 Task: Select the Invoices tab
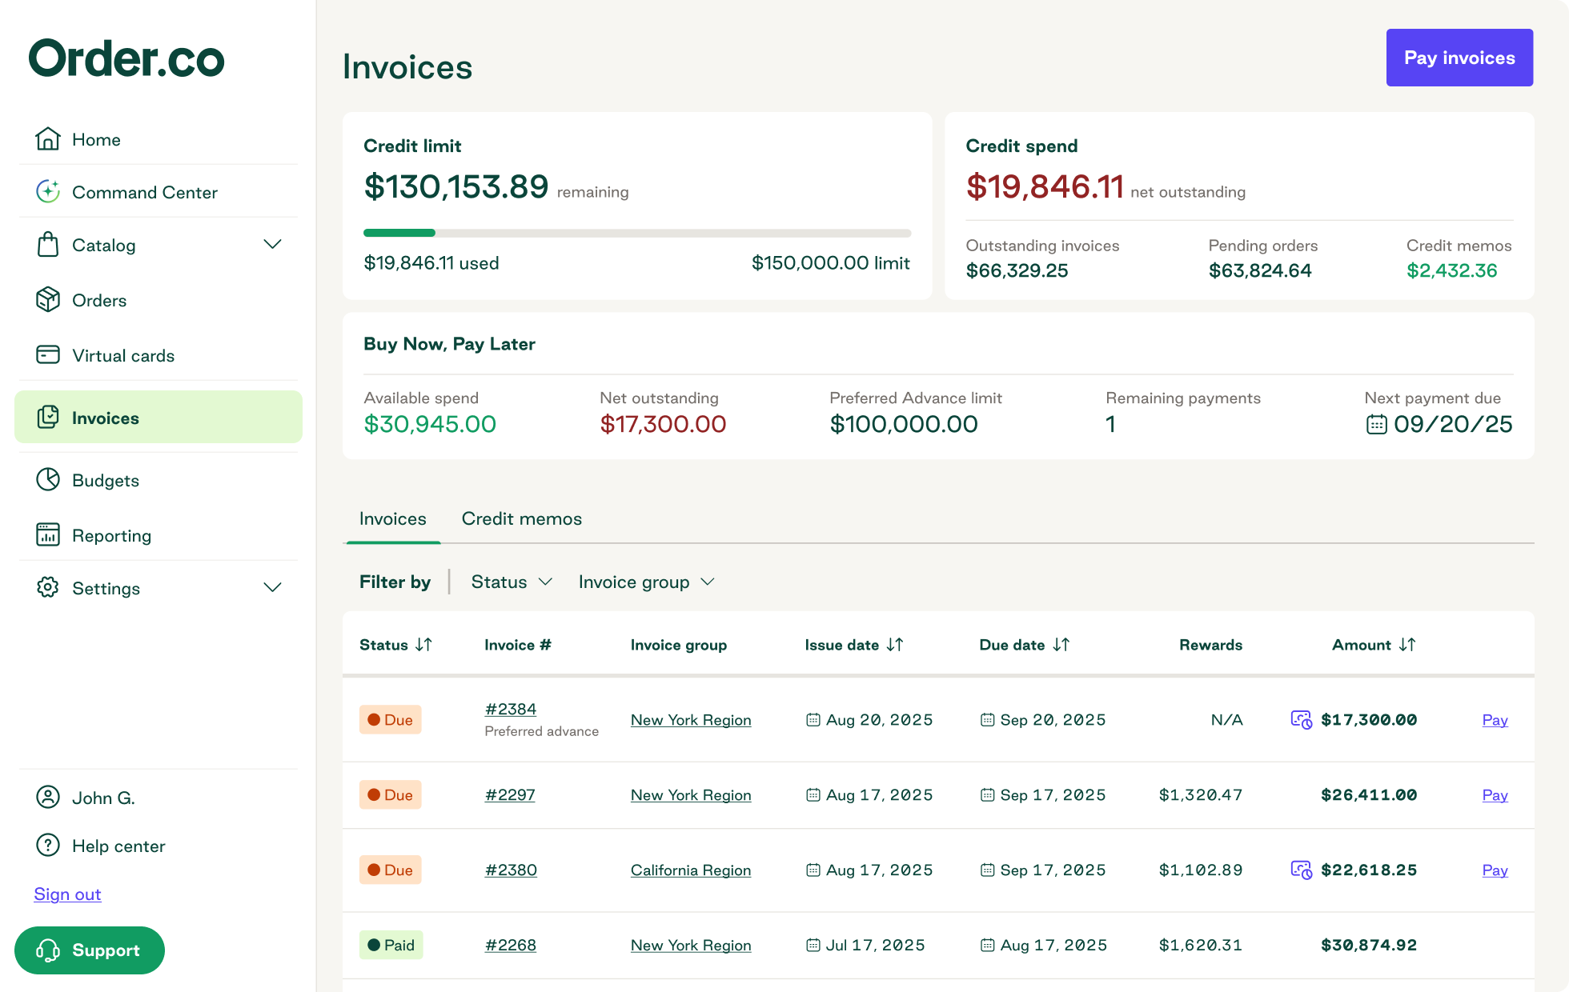(x=391, y=518)
